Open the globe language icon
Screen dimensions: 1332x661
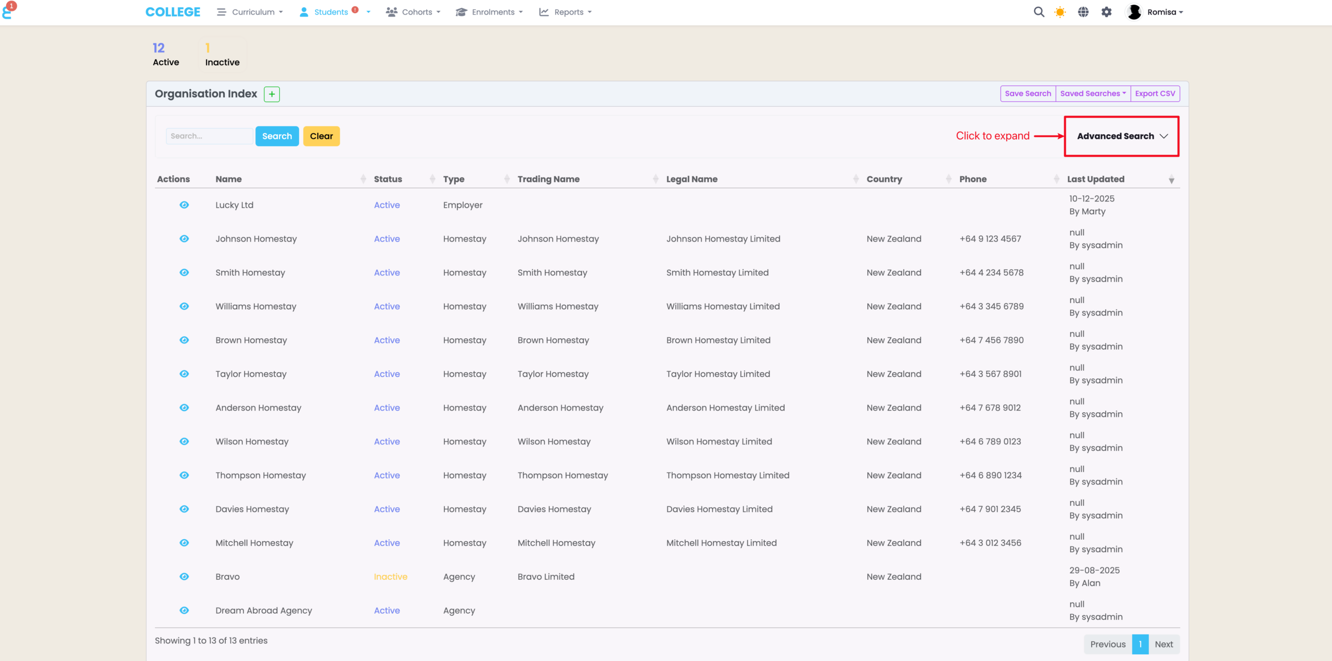click(x=1083, y=12)
